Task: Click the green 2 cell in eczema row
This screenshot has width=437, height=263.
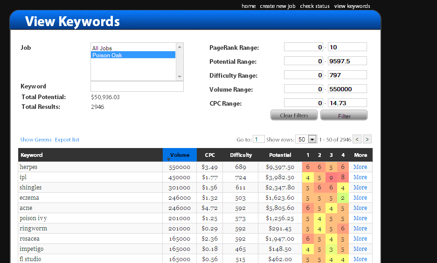Action: pos(343,198)
